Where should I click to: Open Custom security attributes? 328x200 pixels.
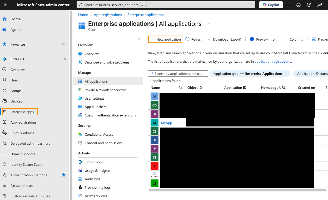30,196
